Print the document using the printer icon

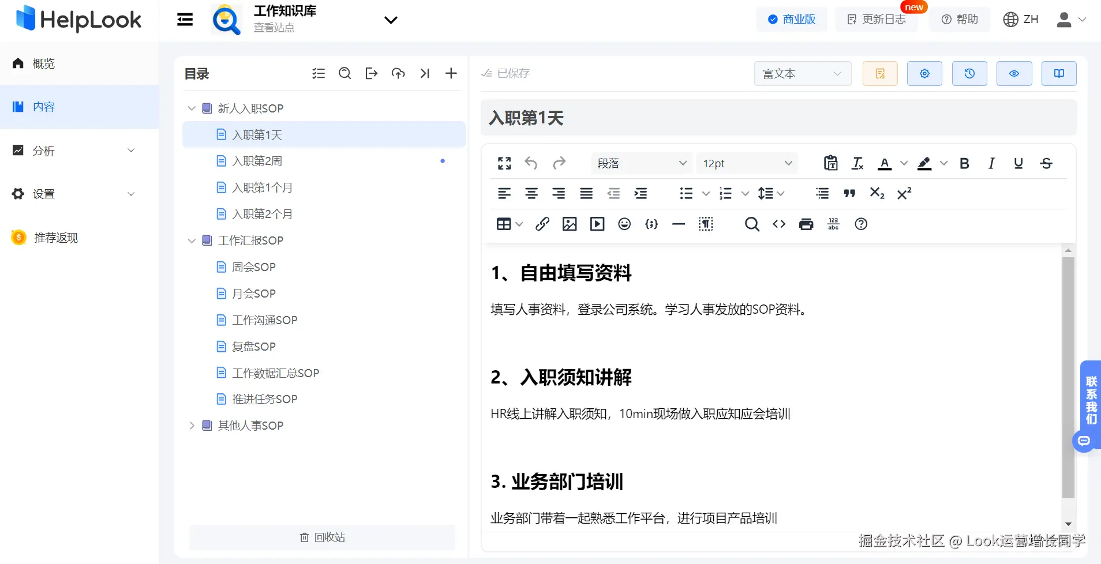(x=806, y=224)
